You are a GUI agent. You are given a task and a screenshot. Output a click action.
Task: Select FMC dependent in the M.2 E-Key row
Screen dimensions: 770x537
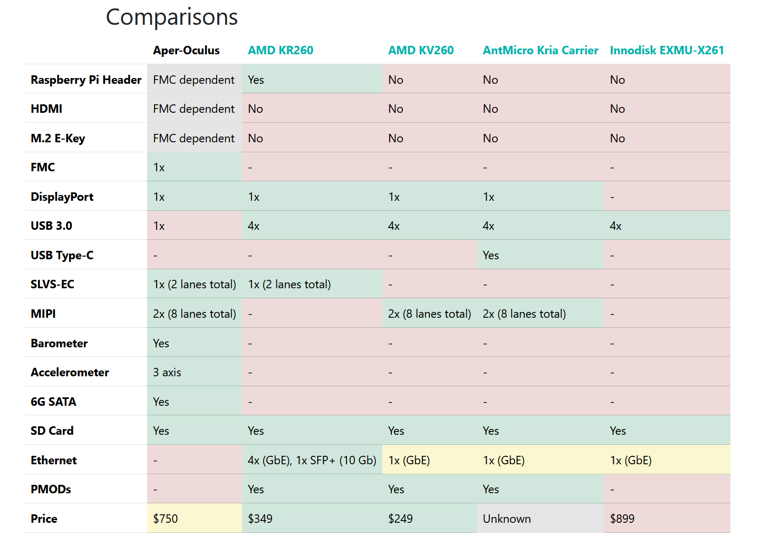[194, 138]
